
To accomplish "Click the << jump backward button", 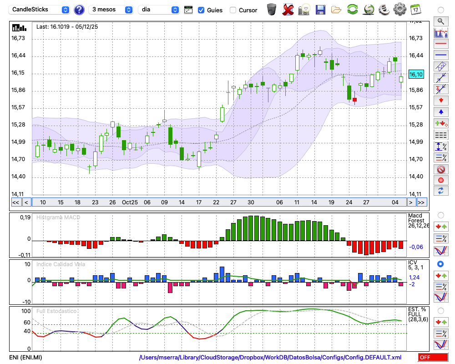I will click(15, 202).
